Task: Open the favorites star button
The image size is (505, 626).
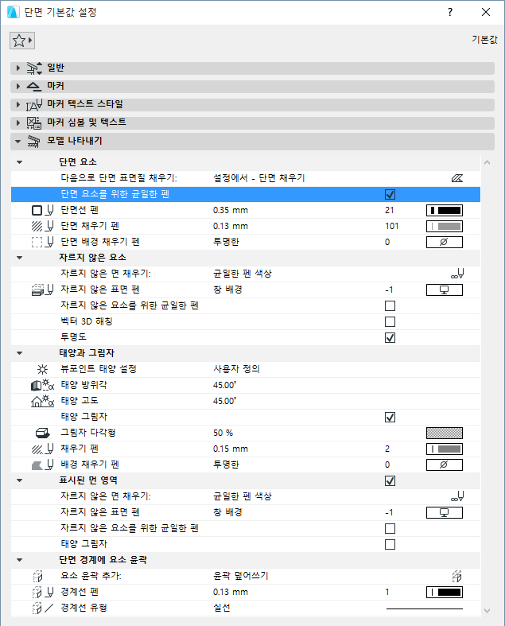Action: [x=22, y=41]
